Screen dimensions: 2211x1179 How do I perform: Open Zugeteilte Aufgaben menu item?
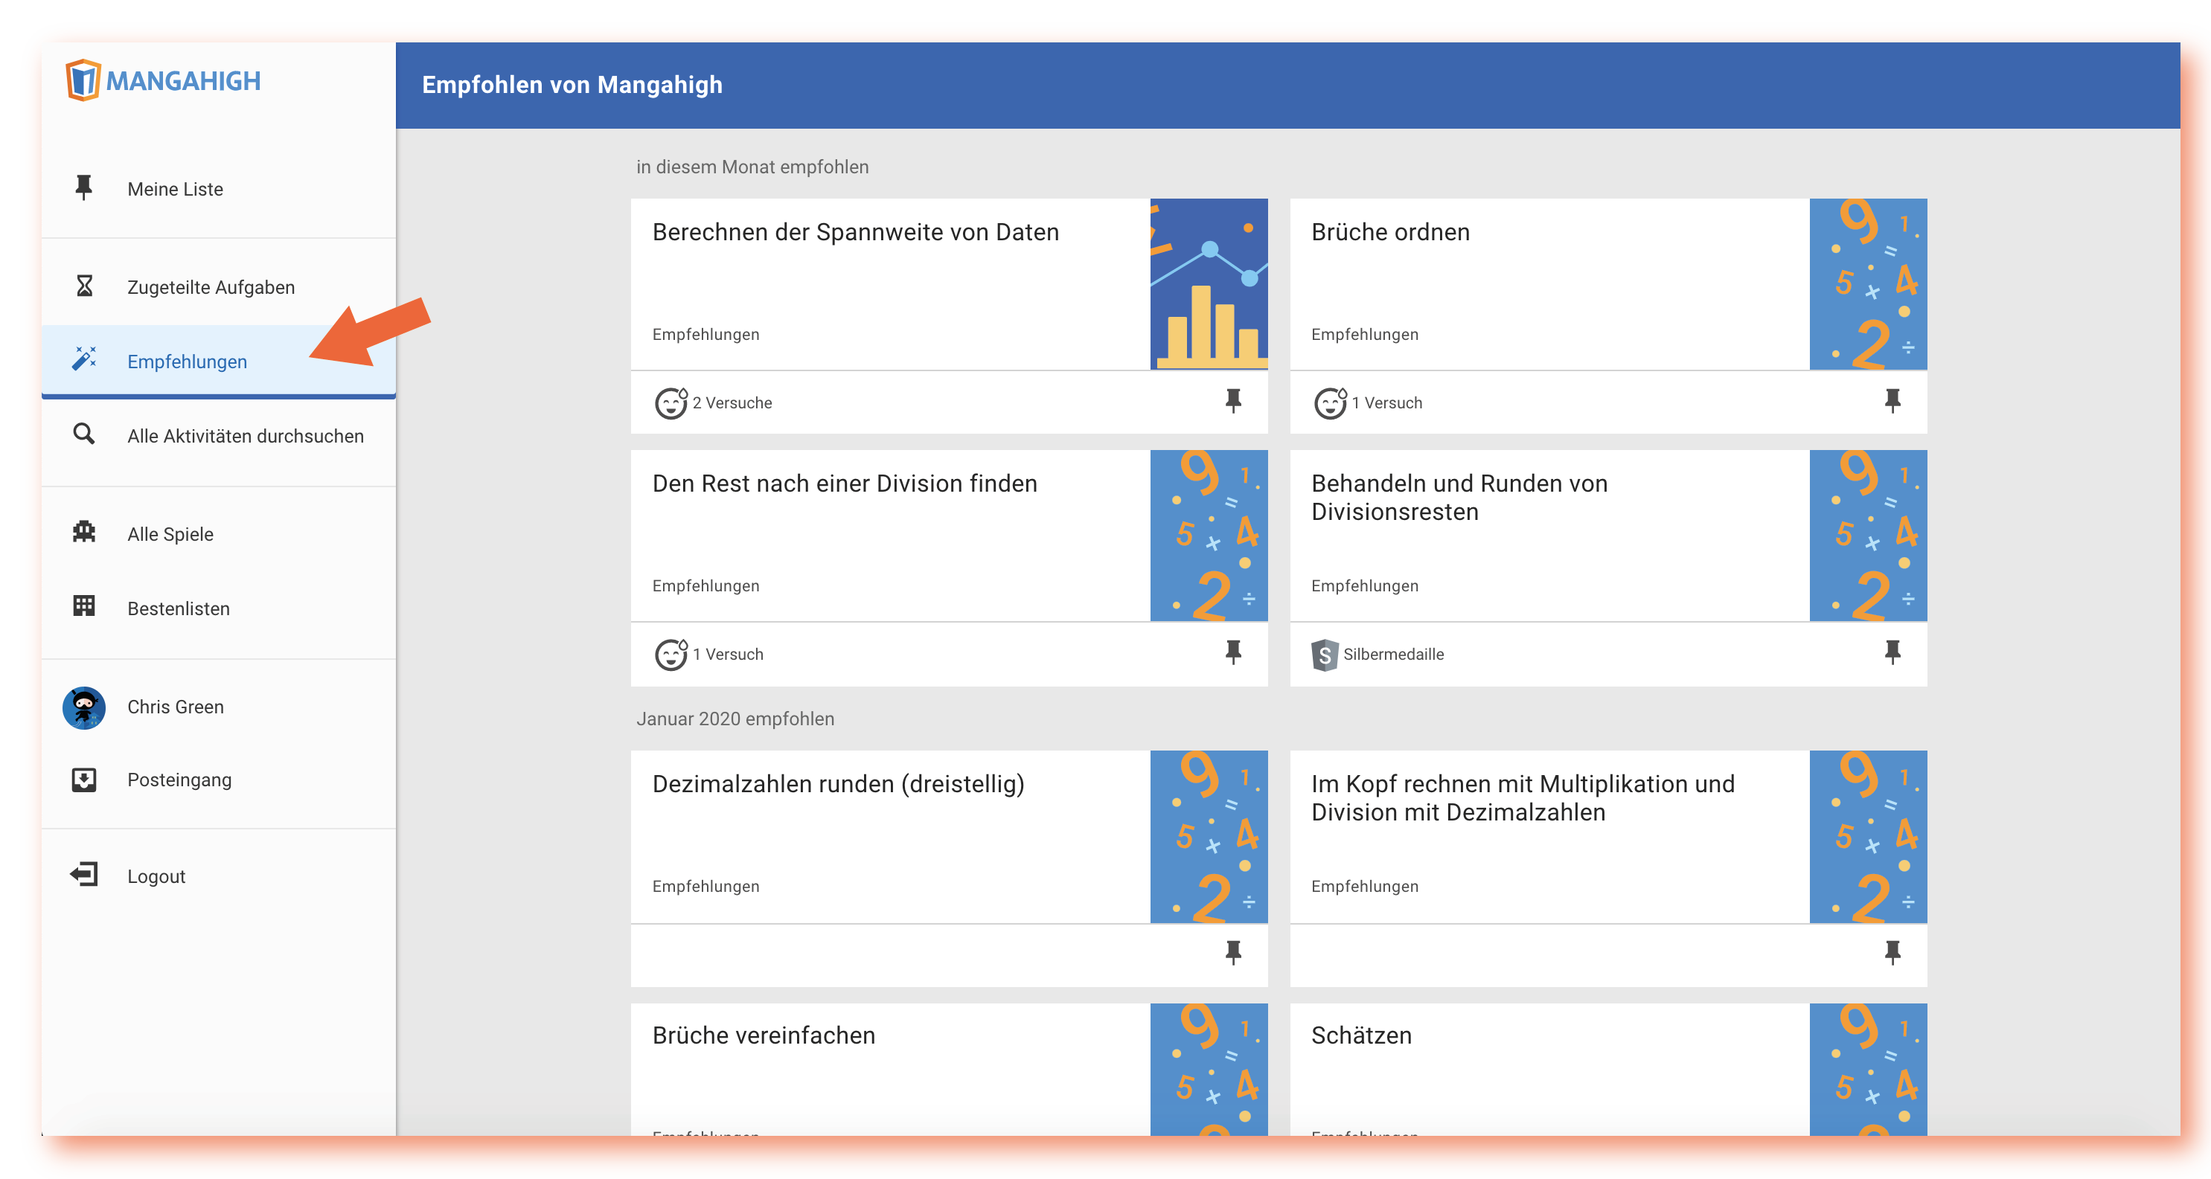(x=218, y=286)
